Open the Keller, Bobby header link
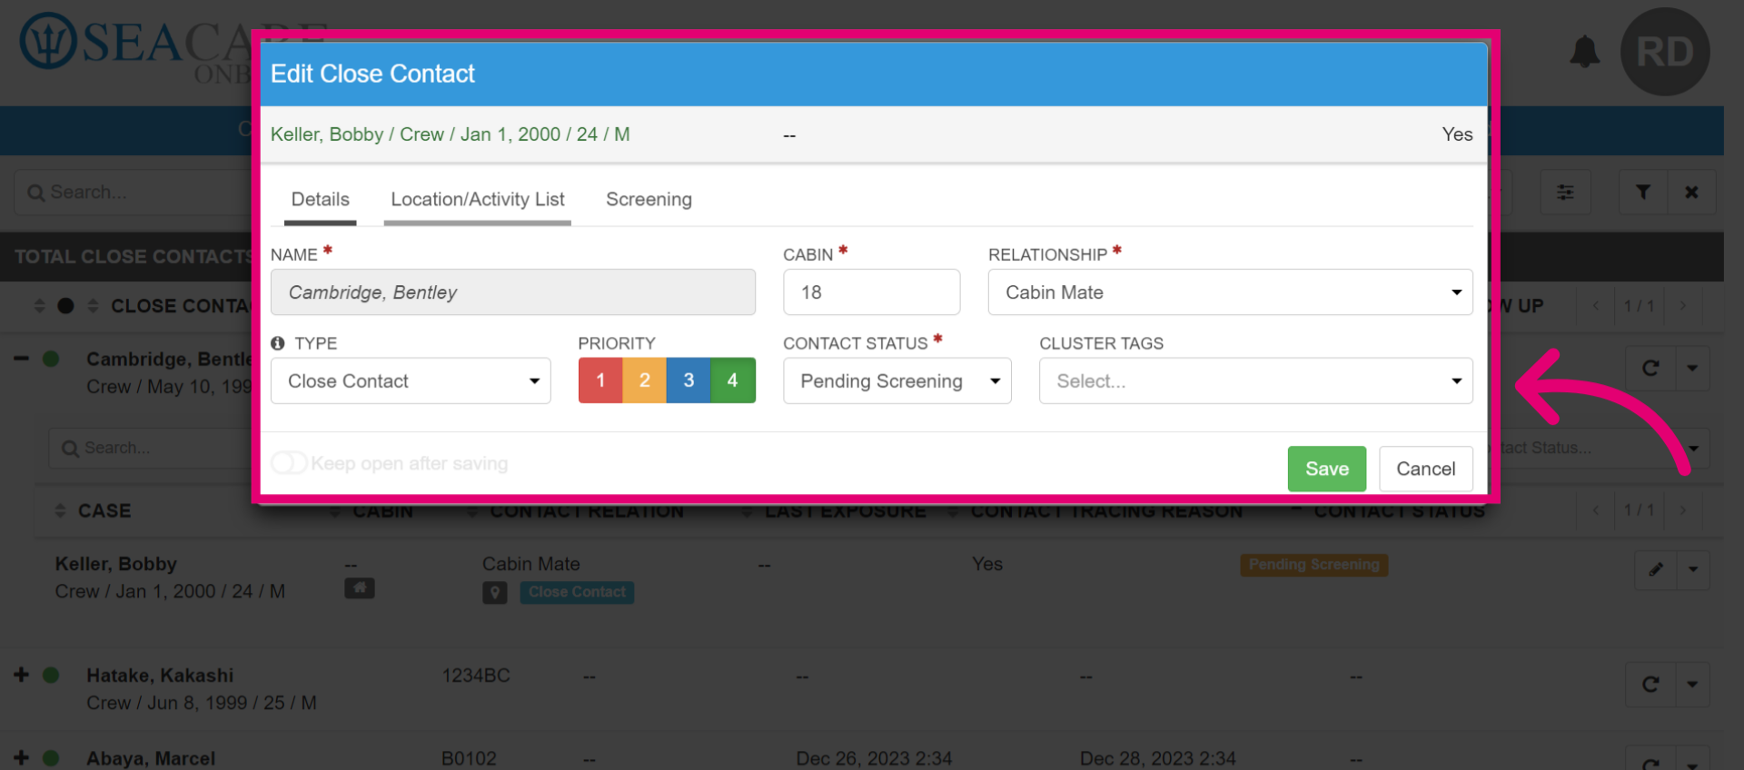The width and height of the screenshot is (1744, 770). [450, 134]
